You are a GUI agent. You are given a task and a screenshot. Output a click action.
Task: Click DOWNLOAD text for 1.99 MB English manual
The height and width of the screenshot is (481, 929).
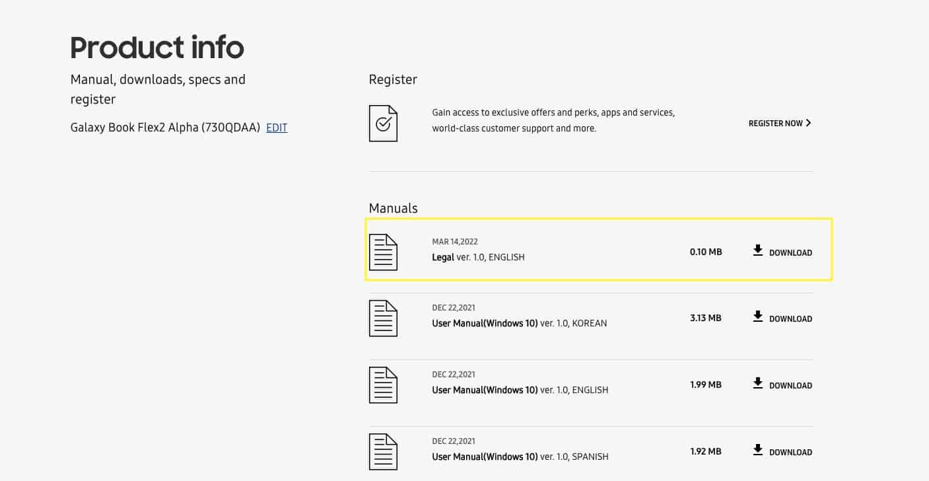point(790,386)
